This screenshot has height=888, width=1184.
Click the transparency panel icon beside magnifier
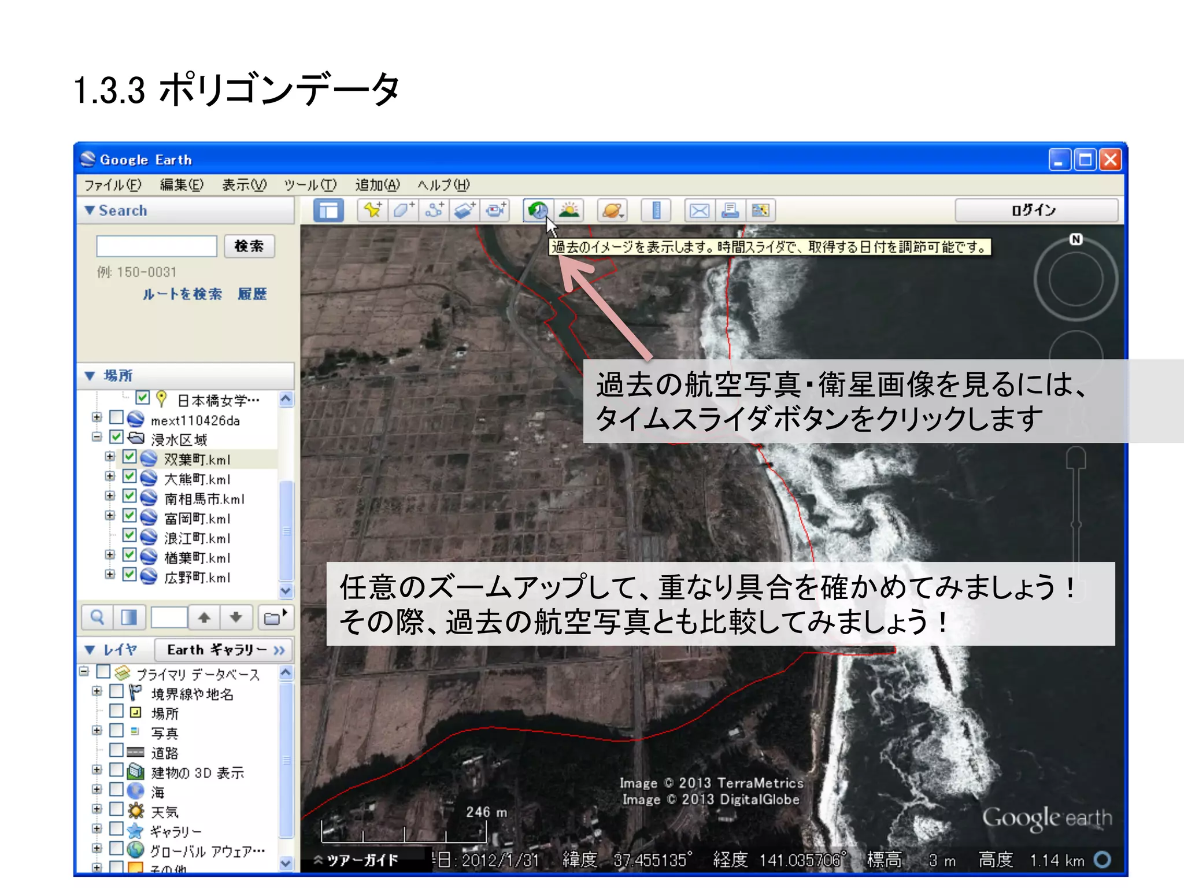pyautogui.click(x=128, y=617)
